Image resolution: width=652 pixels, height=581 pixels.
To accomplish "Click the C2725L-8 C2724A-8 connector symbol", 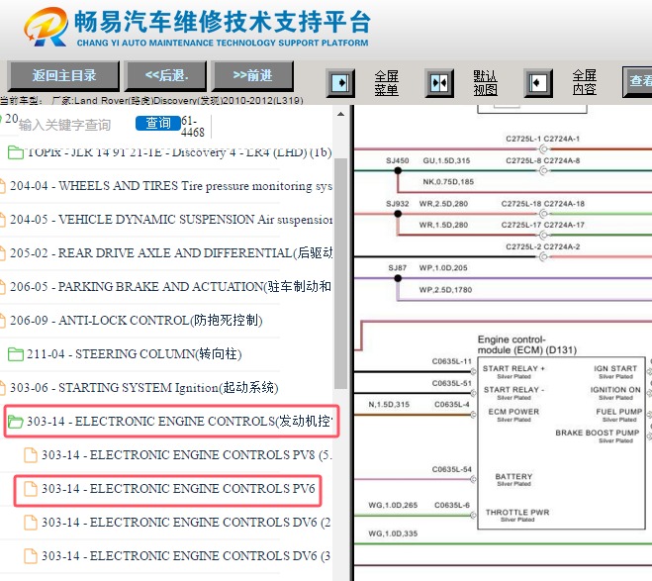I will click(543, 170).
